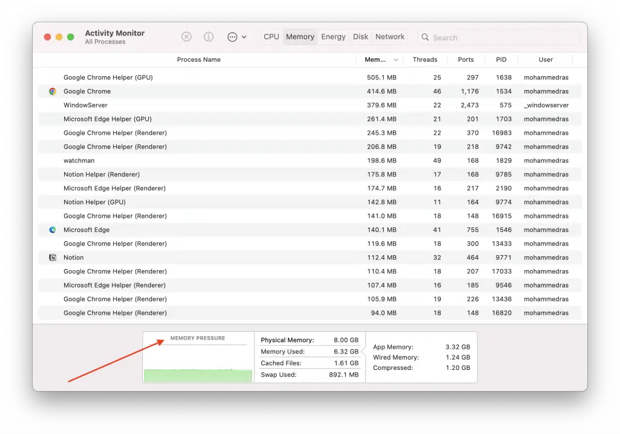The image size is (620, 434).
Task: Click the Memory Pressure green graph
Action: 198,375
